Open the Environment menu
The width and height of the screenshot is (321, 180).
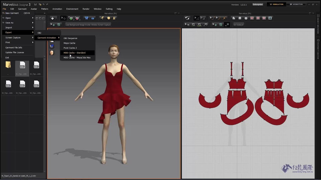[72, 9]
